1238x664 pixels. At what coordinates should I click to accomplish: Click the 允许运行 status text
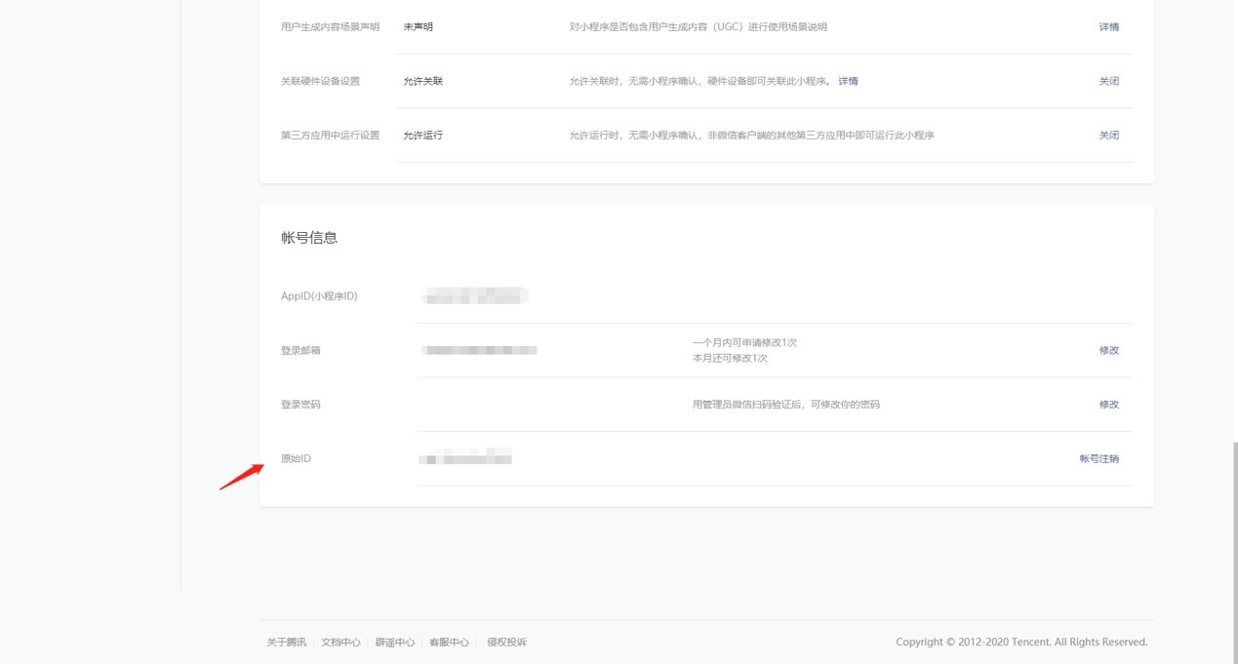[x=422, y=136]
